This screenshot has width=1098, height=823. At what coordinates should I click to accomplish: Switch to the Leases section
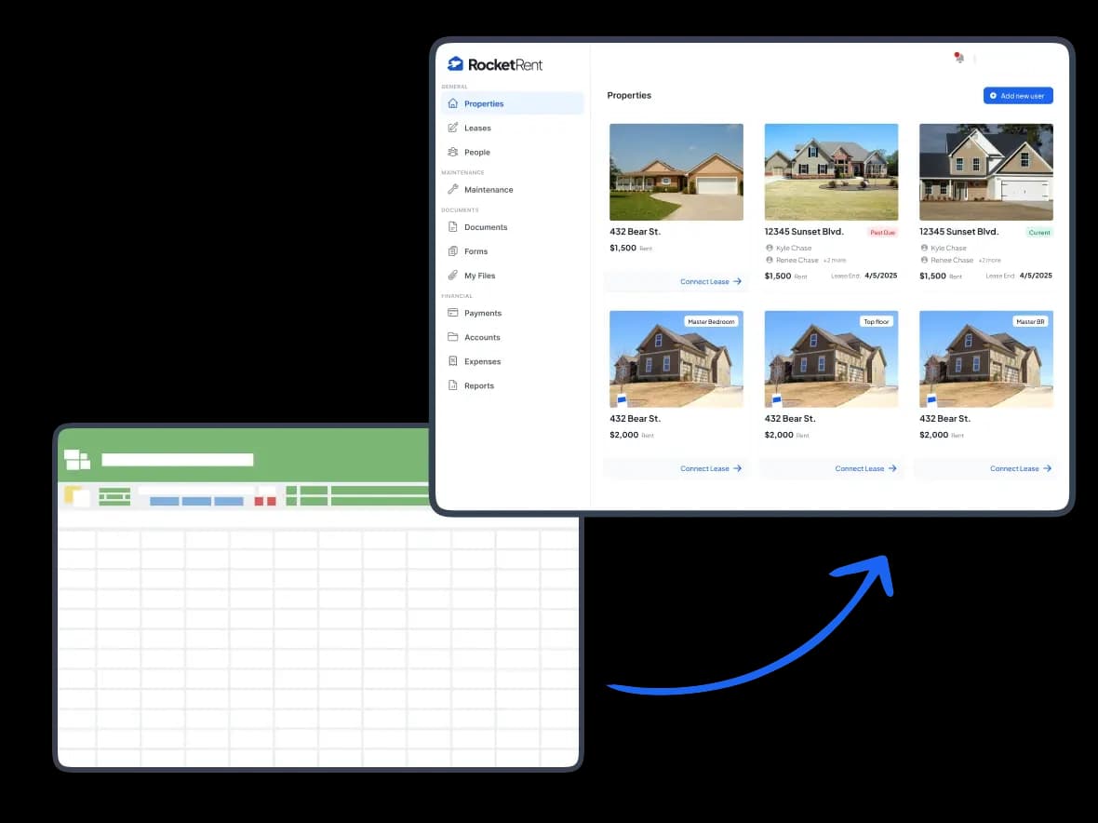pyautogui.click(x=476, y=128)
